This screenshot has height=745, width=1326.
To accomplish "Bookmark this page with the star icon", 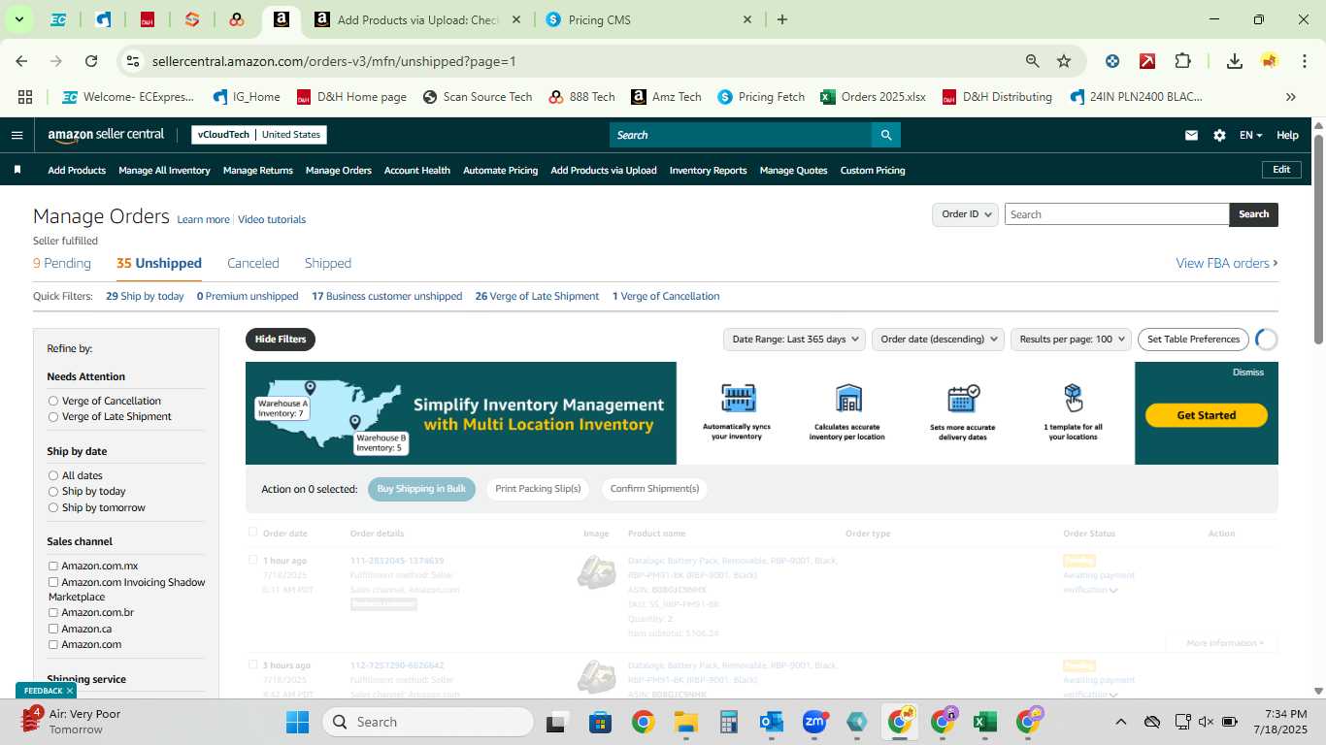I will [1064, 61].
